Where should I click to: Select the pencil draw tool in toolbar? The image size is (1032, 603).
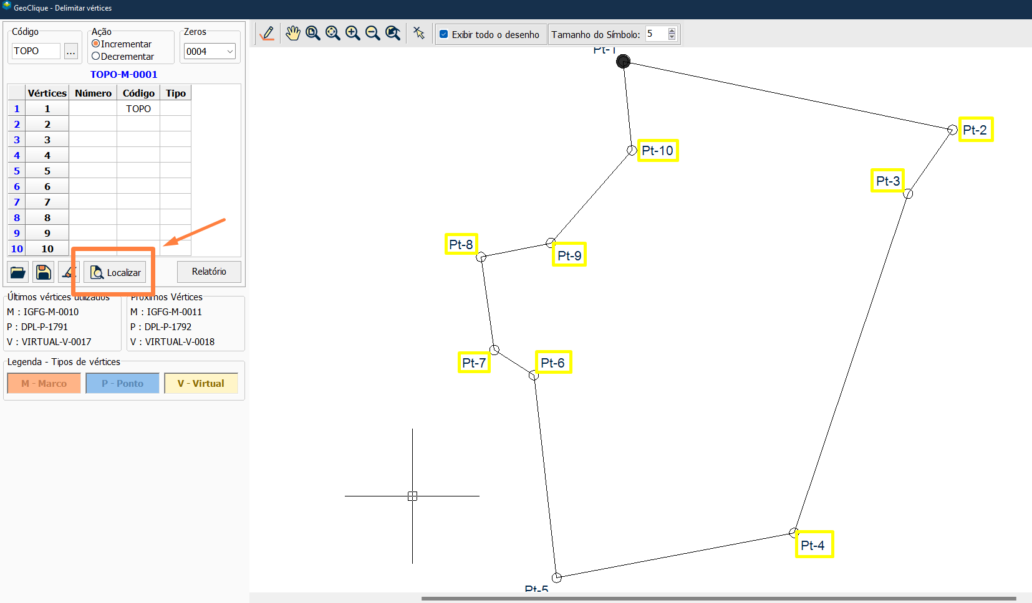267,34
